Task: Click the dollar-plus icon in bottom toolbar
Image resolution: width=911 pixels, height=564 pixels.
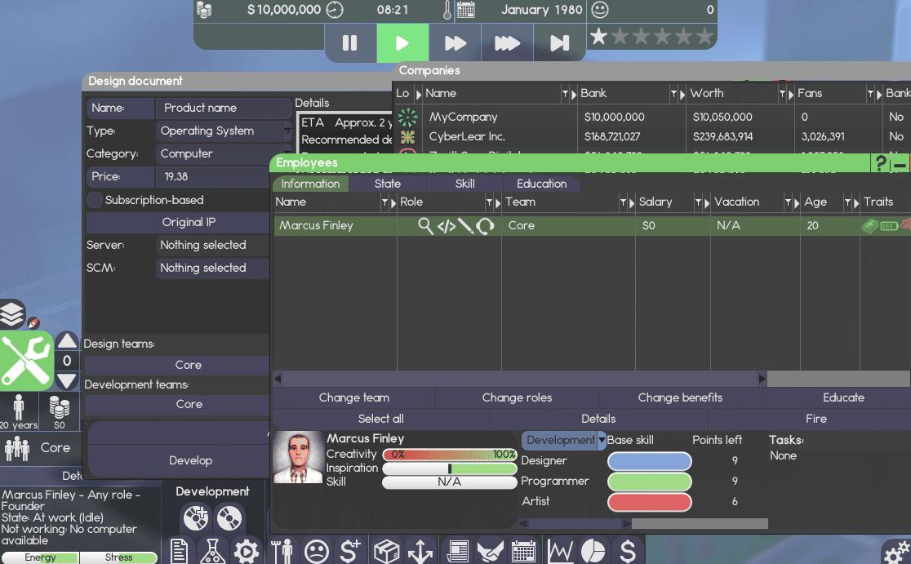Action: click(351, 551)
